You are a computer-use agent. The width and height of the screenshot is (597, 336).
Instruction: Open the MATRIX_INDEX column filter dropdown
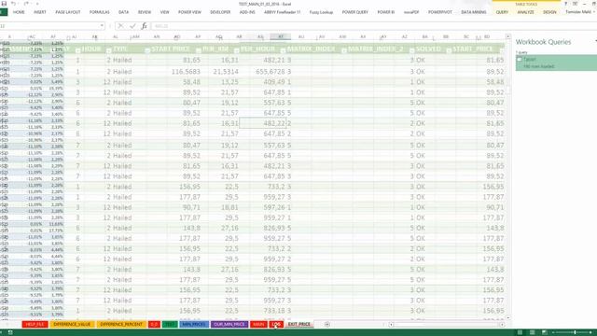pyautogui.click(x=344, y=50)
